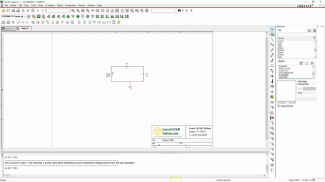Click the Scale=100% status bar entry
Screen dimensions: 325x182
click(294, 180)
